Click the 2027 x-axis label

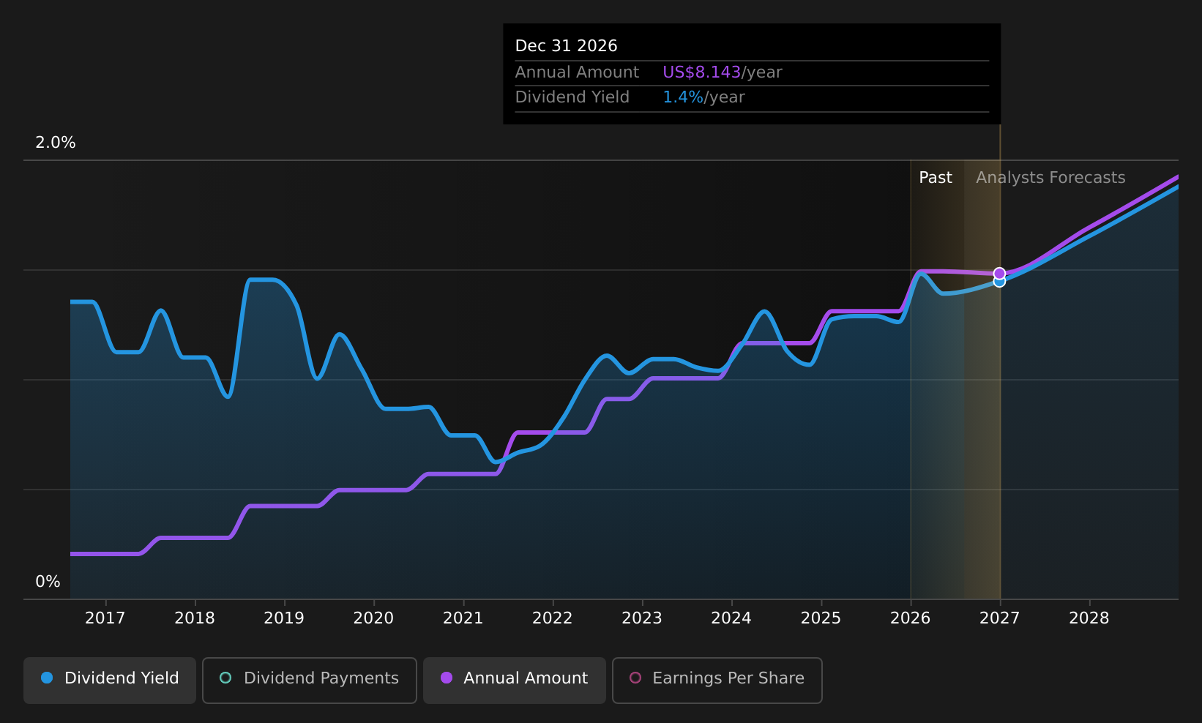(1000, 618)
